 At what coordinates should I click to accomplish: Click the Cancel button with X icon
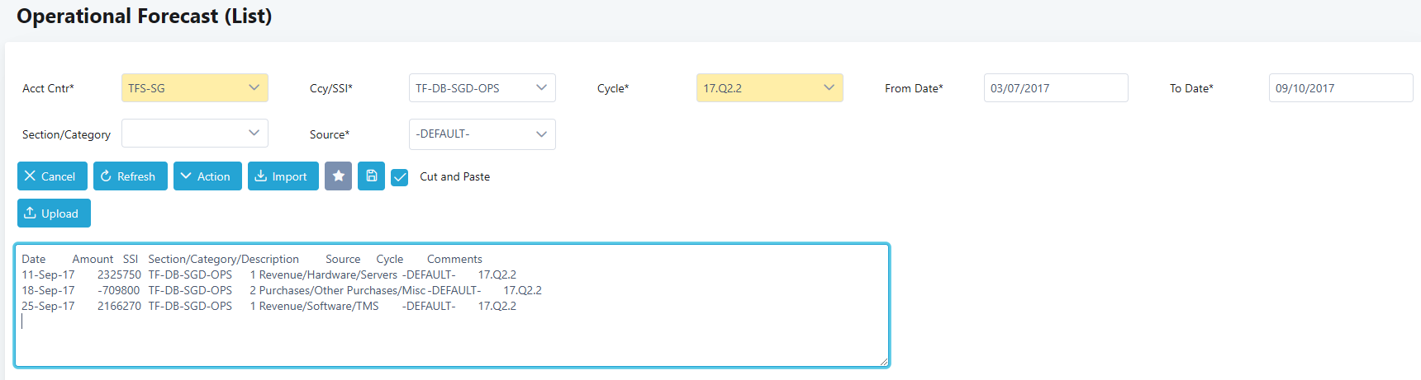tap(52, 176)
